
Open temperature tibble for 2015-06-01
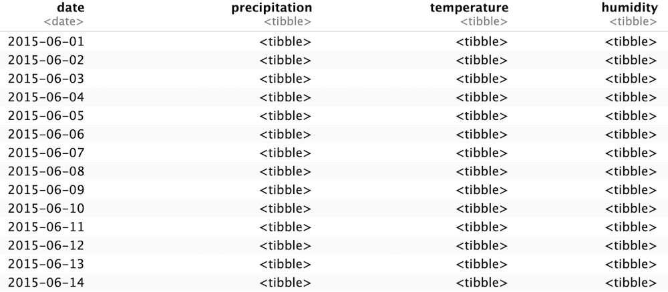(482, 41)
